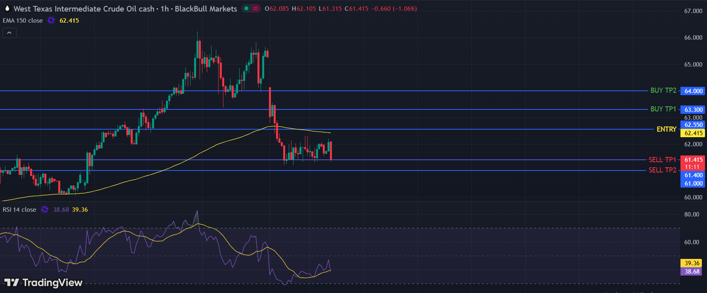Click the TradingView logo
This screenshot has height=293, width=707.
(43, 282)
